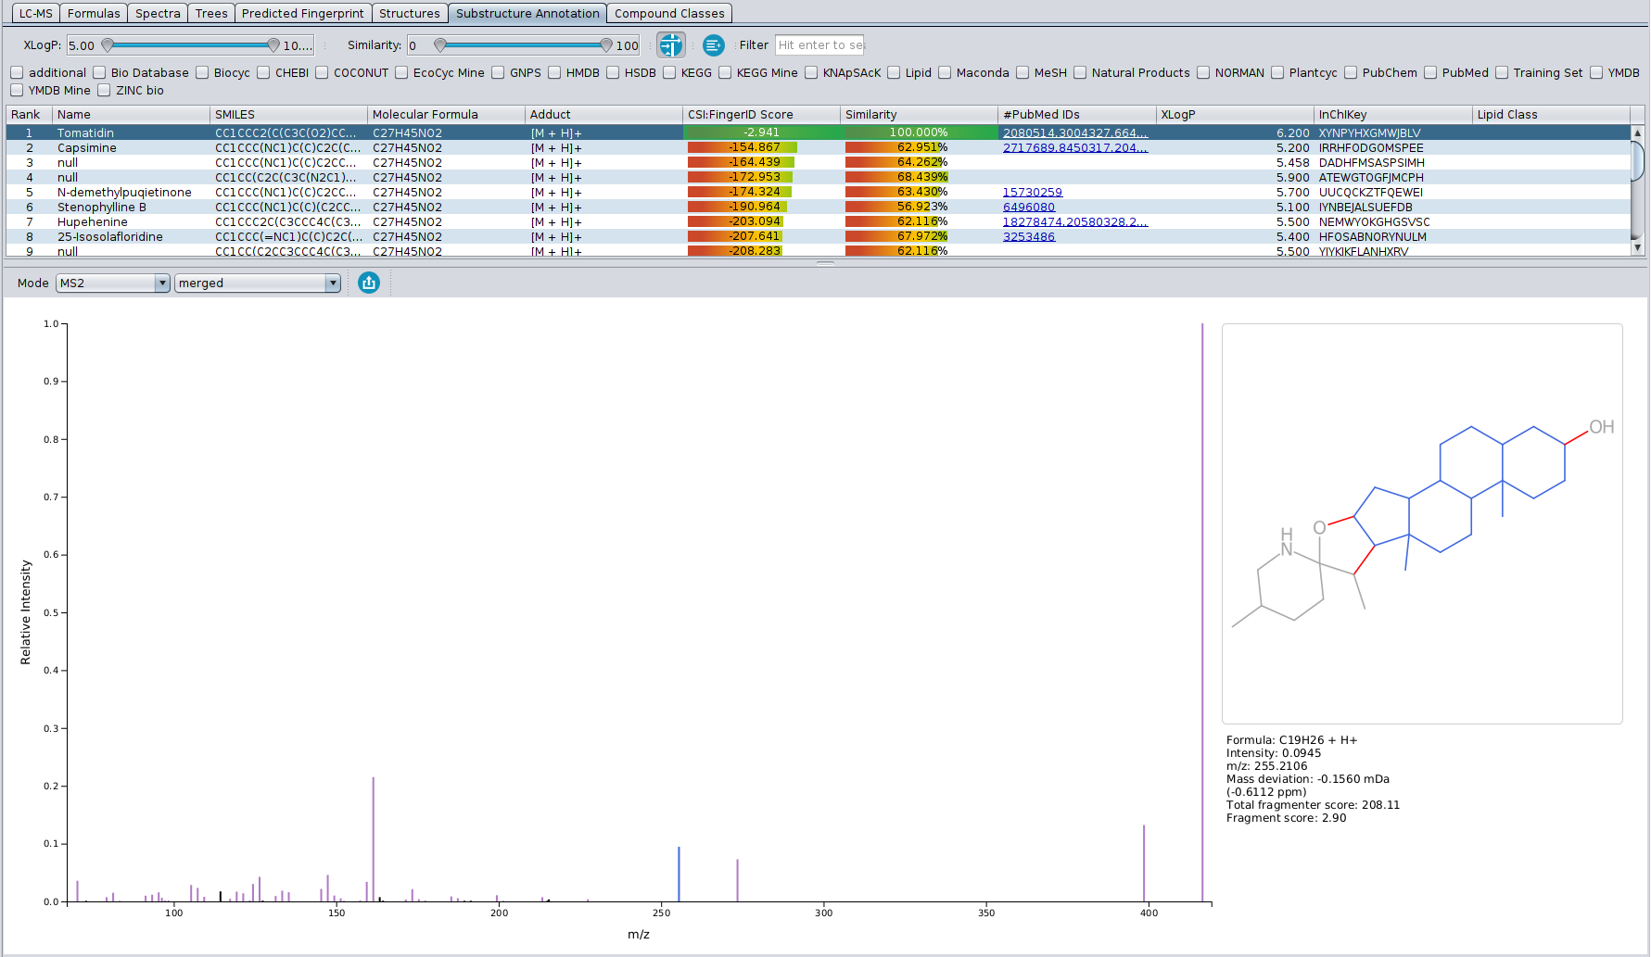Open the Compound Classes tab

(x=669, y=13)
